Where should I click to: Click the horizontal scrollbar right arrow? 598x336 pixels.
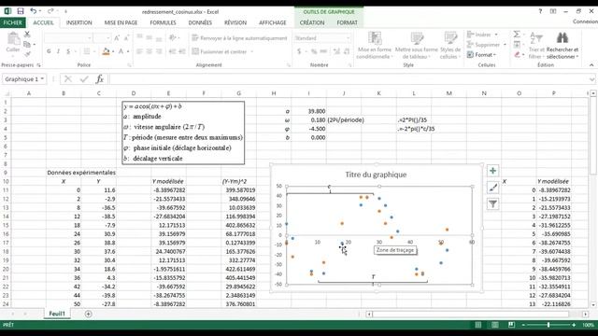586,314
